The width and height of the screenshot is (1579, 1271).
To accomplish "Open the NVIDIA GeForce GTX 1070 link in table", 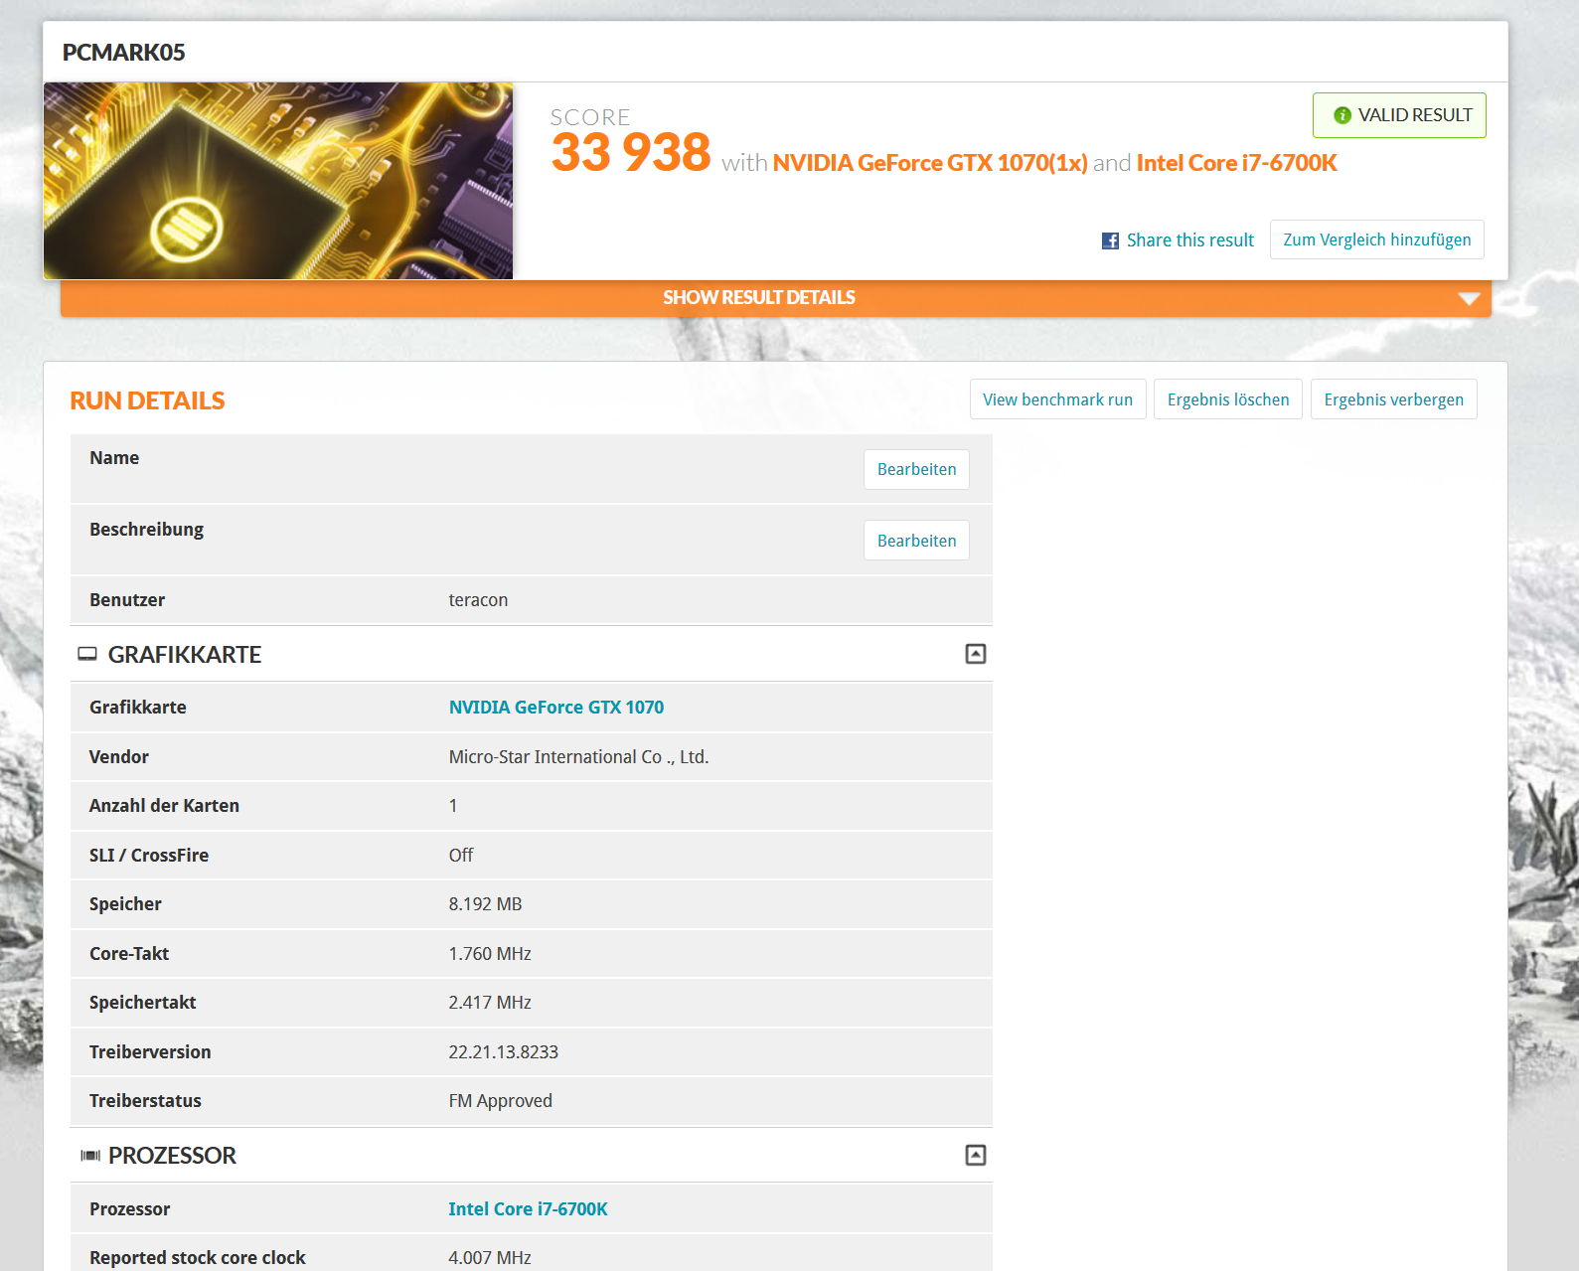I will tap(555, 708).
